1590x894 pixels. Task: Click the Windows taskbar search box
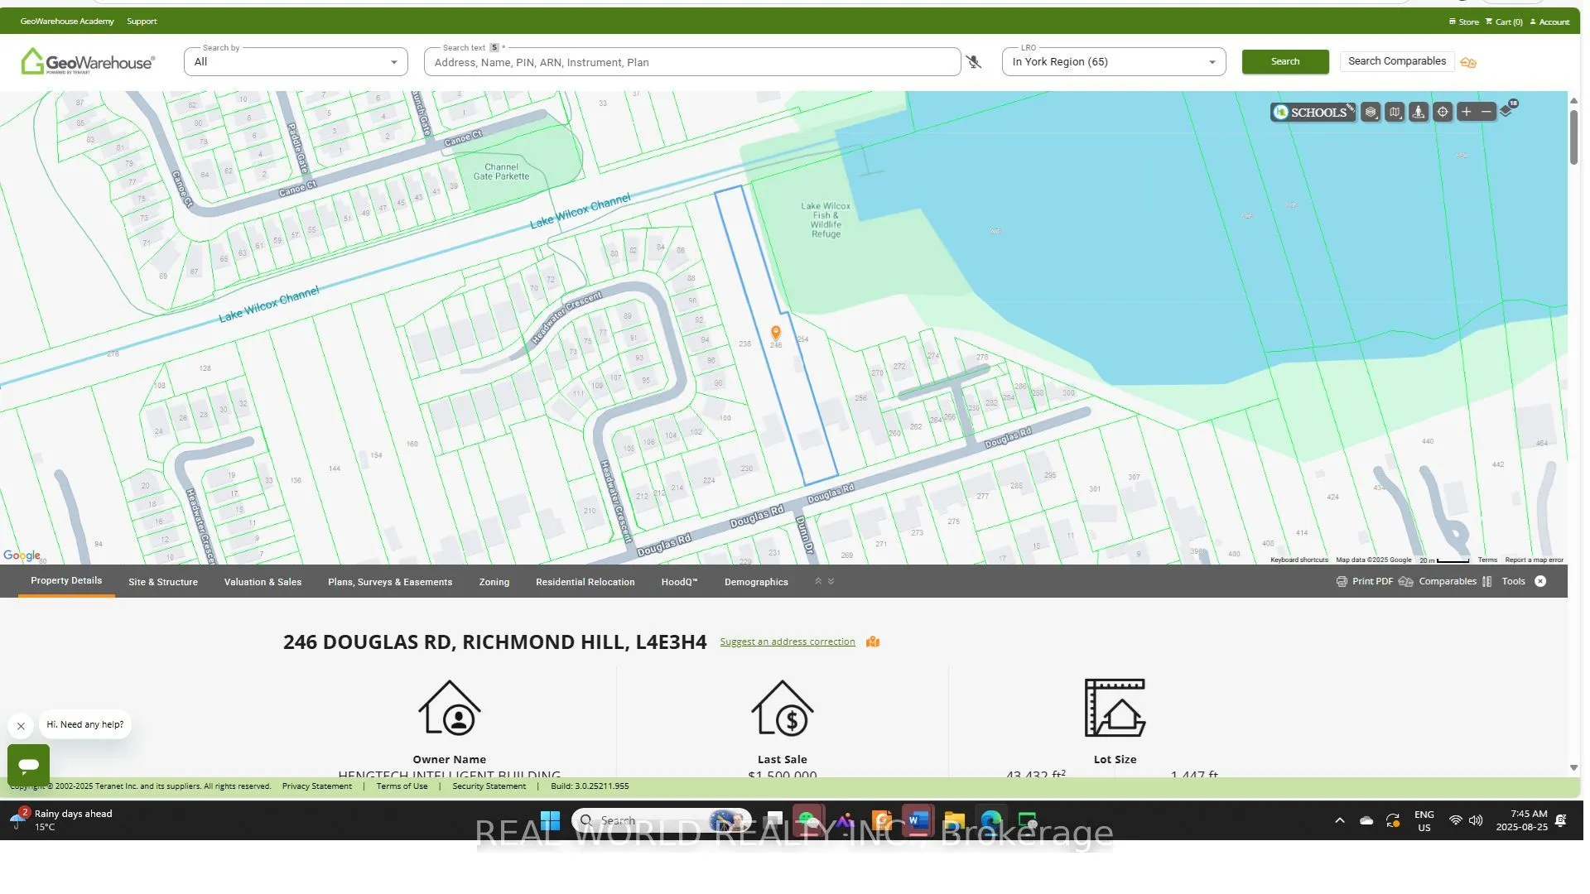661,821
